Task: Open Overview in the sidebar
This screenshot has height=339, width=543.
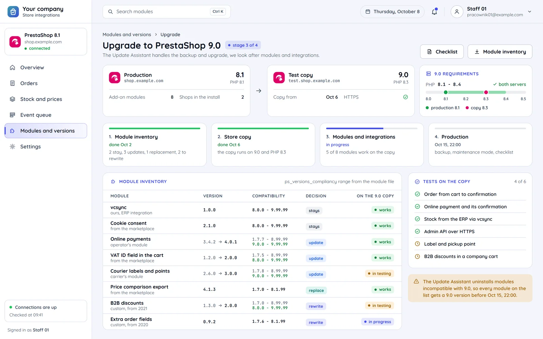Action: [x=46, y=67]
